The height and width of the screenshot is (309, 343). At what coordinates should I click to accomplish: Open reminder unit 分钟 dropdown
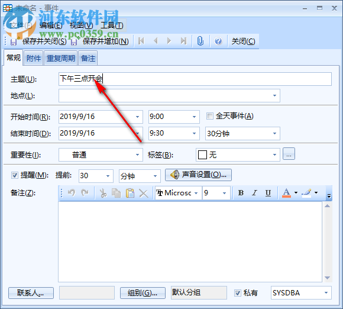pyautogui.click(x=155, y=176)
